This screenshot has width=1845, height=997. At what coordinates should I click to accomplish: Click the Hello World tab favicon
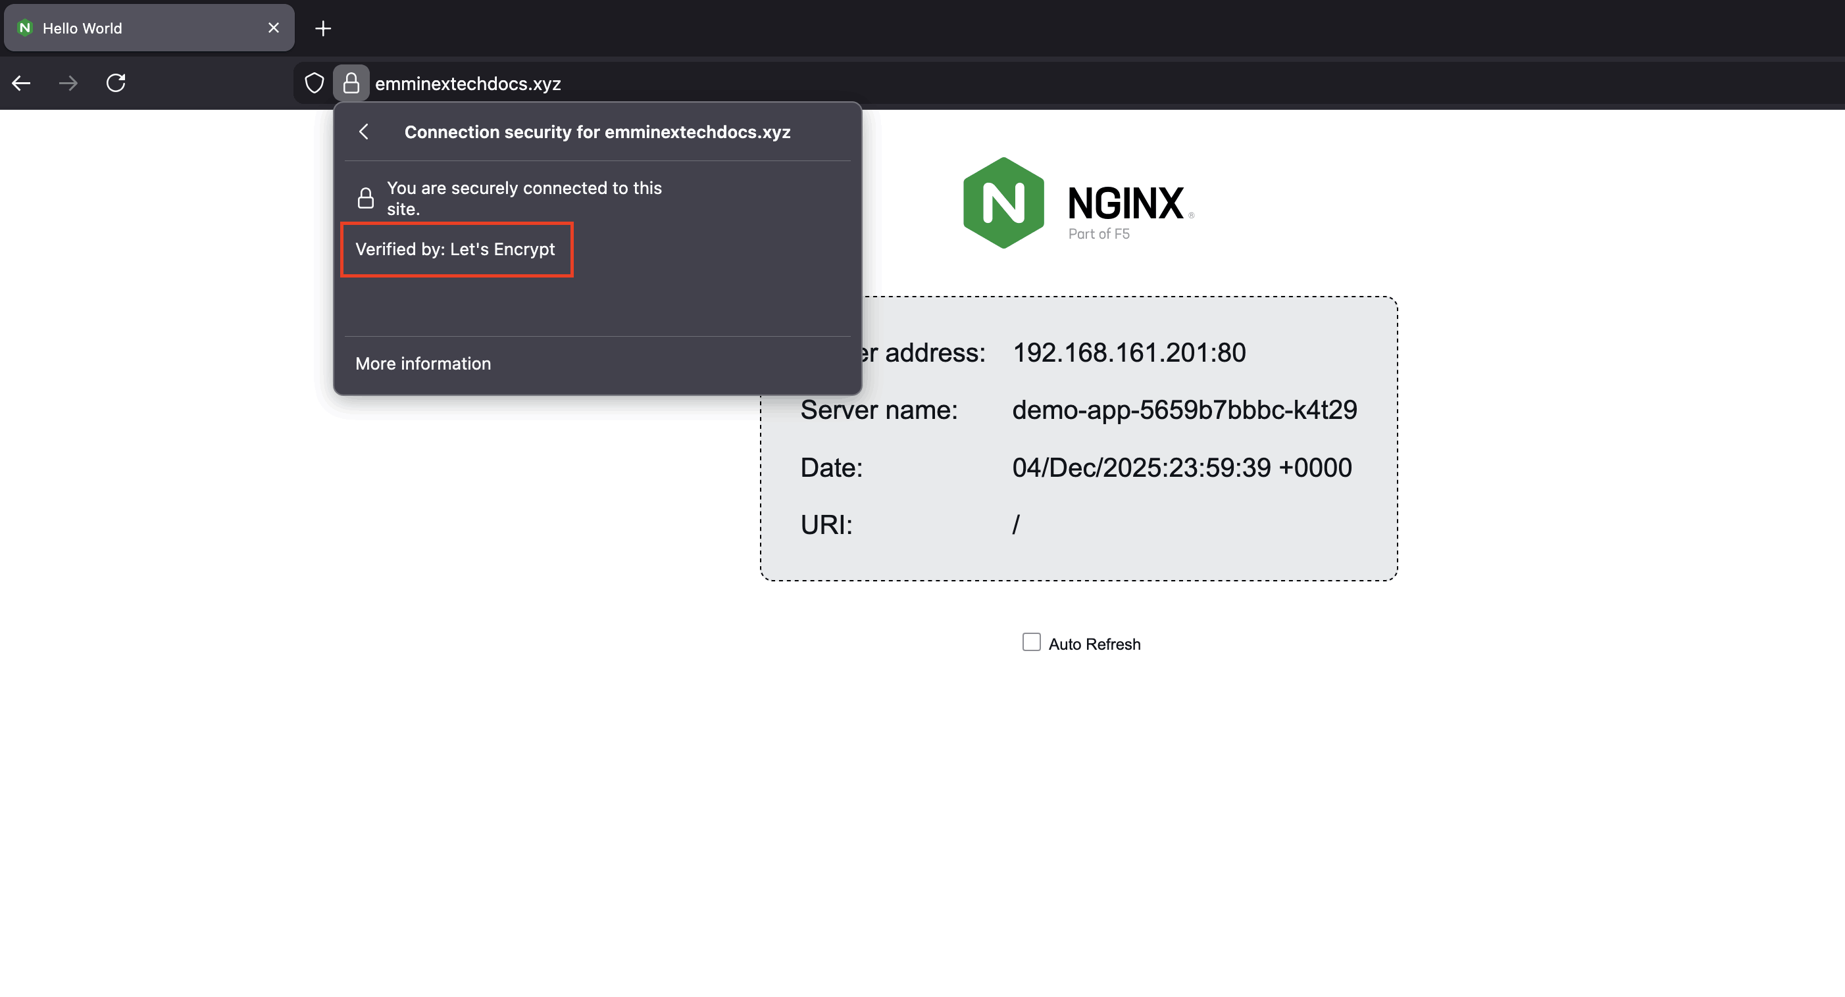[25, 28]
